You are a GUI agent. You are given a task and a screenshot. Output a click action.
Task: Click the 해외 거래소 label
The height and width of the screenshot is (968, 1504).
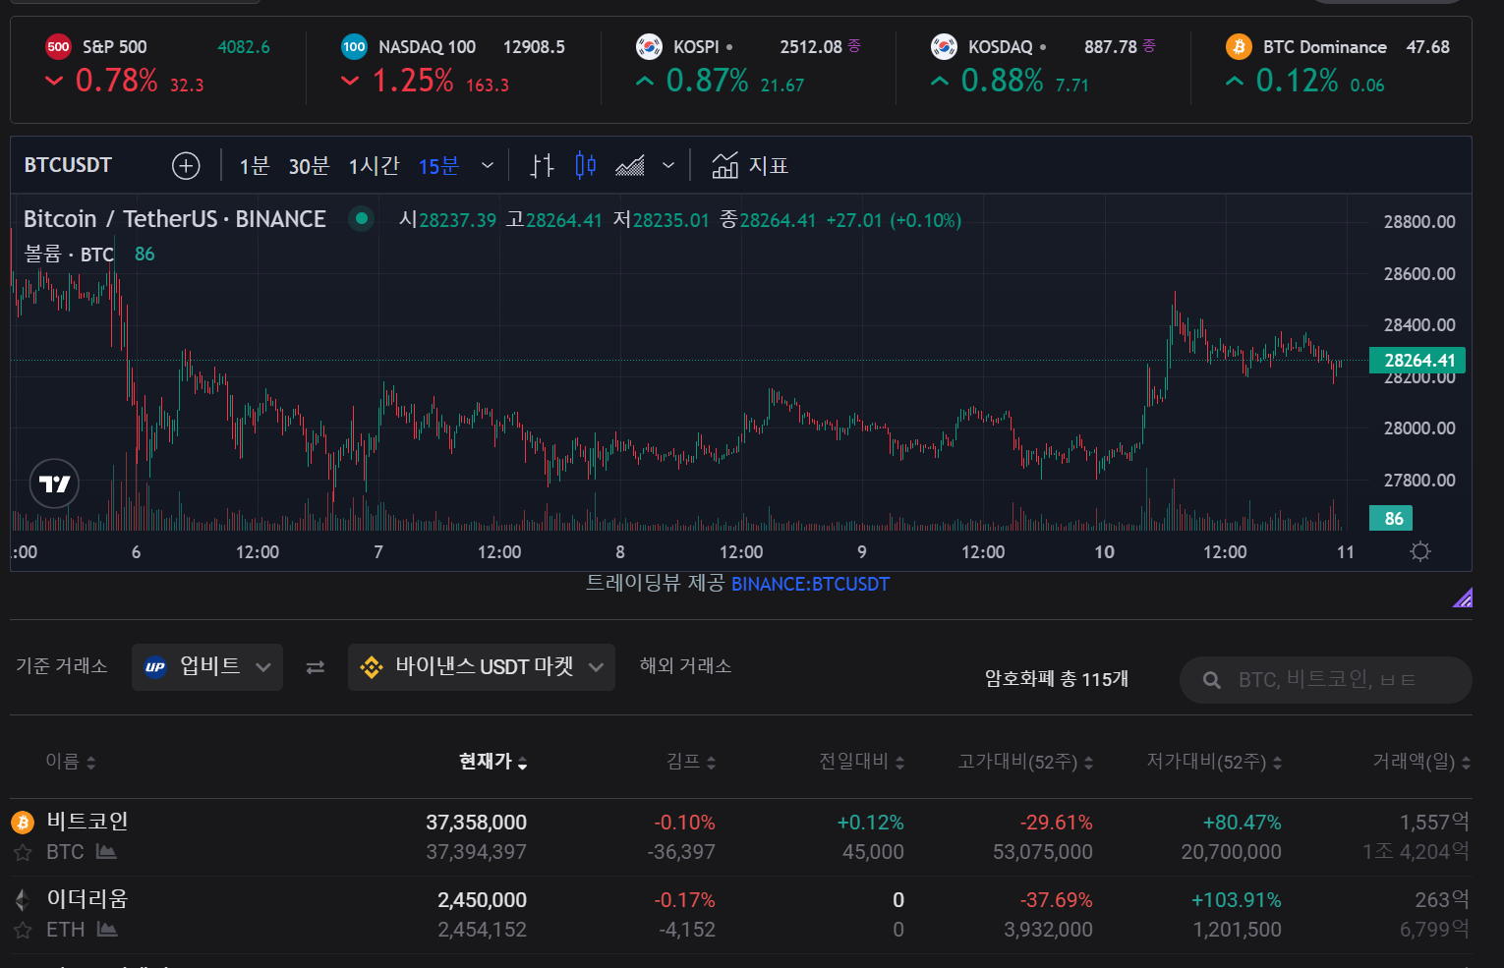click(686, 666)
